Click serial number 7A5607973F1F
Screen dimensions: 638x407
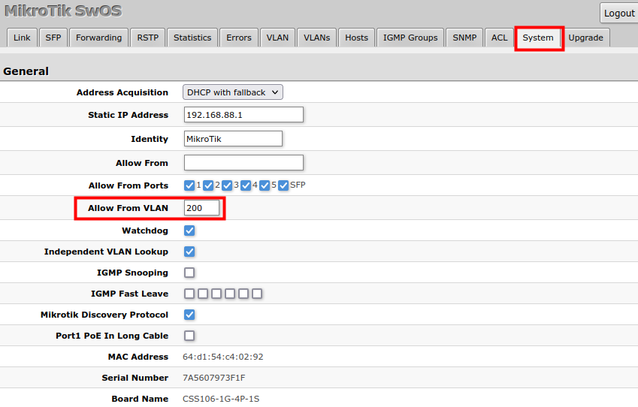(x=214, y=378)
